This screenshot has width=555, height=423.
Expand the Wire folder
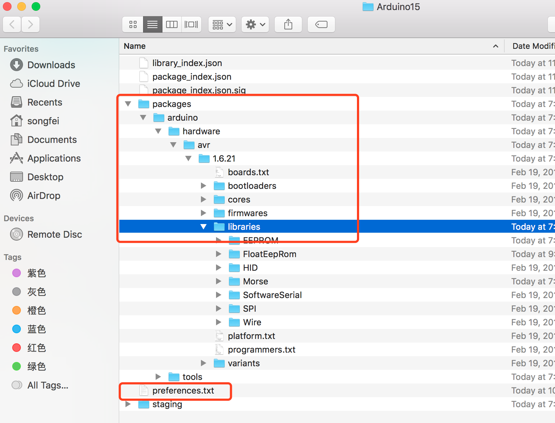(219, 322)
